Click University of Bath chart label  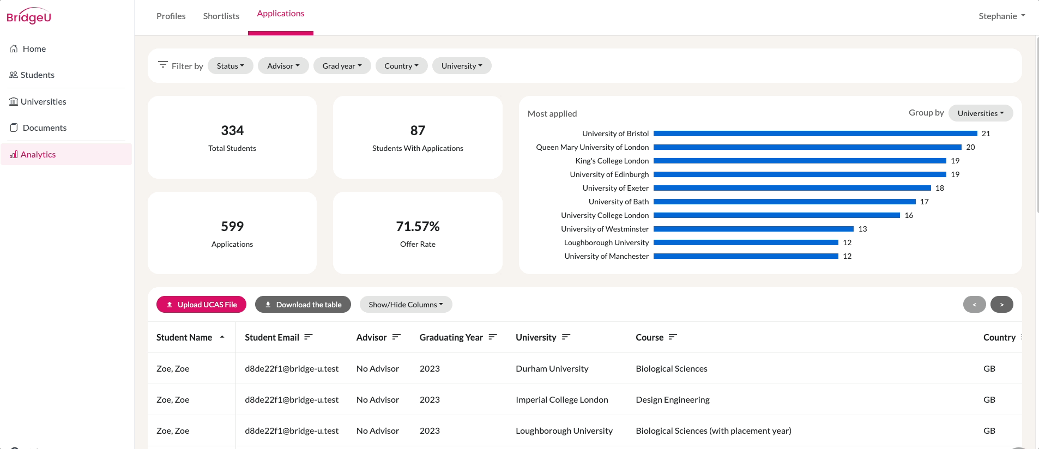(x=619, y=202)
